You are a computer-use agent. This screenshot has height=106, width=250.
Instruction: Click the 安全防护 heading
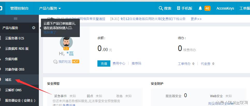(157, 83)
